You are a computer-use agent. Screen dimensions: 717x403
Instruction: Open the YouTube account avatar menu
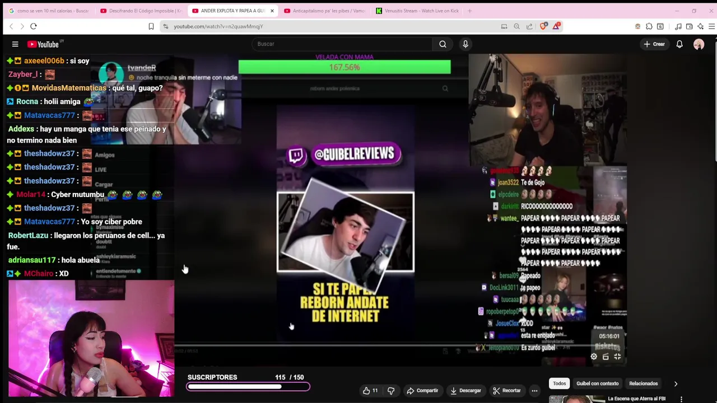coord(699,44)
